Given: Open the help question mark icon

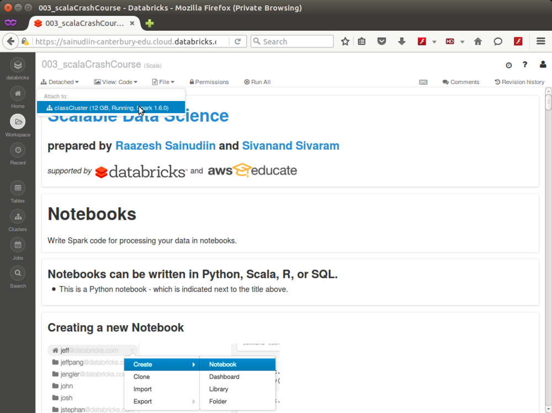Looking at the screenshot, I should click(525, 65).
